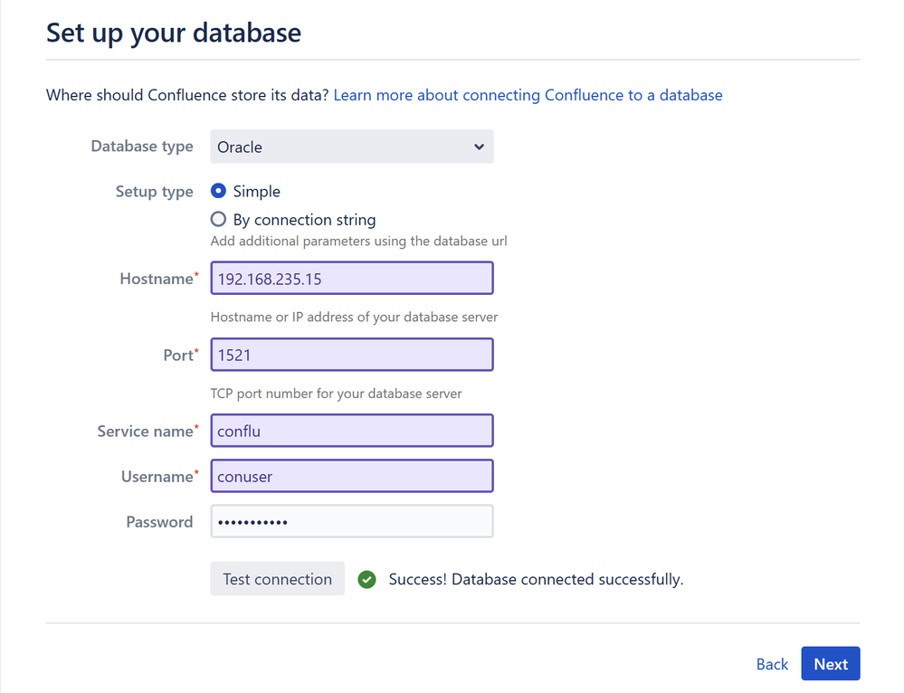Click the "Set up your database" heading

pos(174,33)
